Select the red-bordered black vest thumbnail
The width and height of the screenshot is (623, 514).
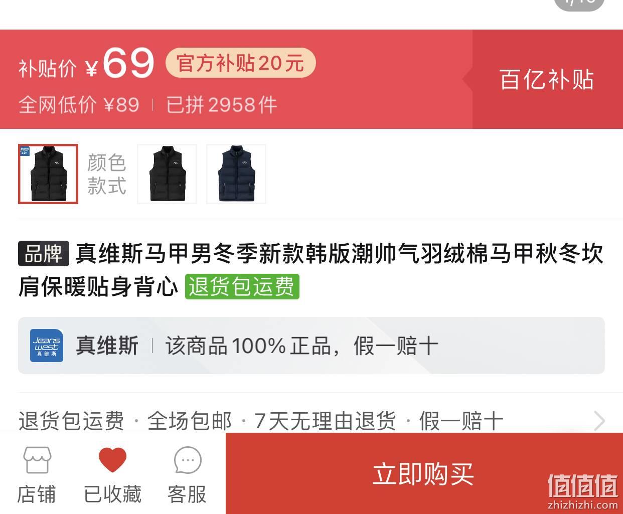(x=48, y=174)
